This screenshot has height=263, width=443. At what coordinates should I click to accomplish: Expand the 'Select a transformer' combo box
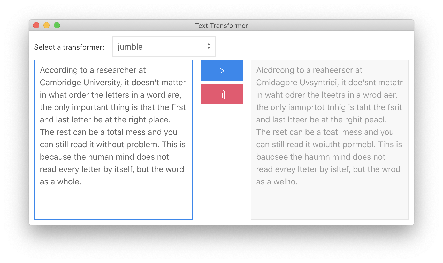click(163, 47)
